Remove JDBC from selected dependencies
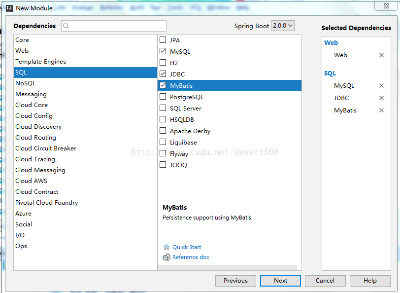 pos(381,98)
